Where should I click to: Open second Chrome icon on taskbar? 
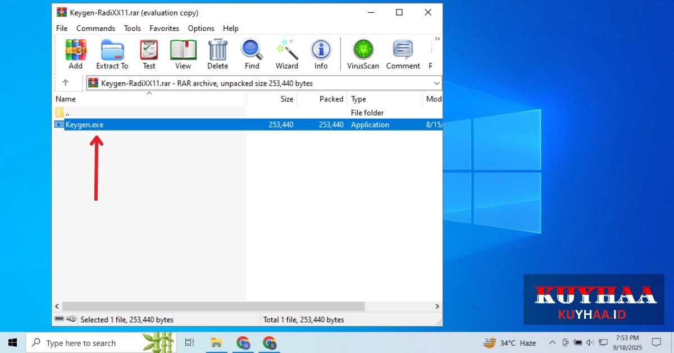coord(270,342)
